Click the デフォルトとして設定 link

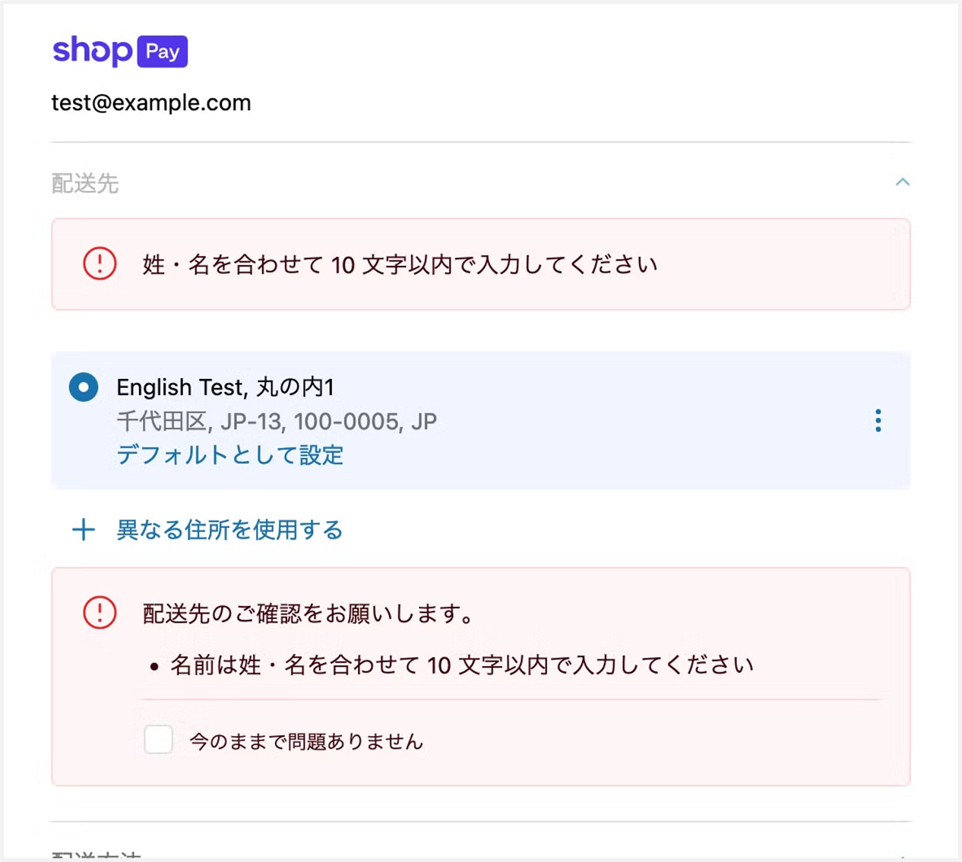pyautogui.click(x=229, y=455)
